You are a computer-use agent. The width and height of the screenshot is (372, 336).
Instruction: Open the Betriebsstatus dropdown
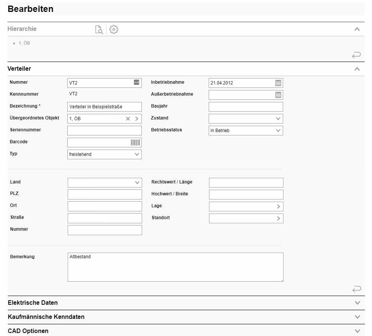(278, 131)
